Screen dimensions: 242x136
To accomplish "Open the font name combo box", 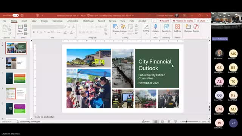I will pos(48,27).
